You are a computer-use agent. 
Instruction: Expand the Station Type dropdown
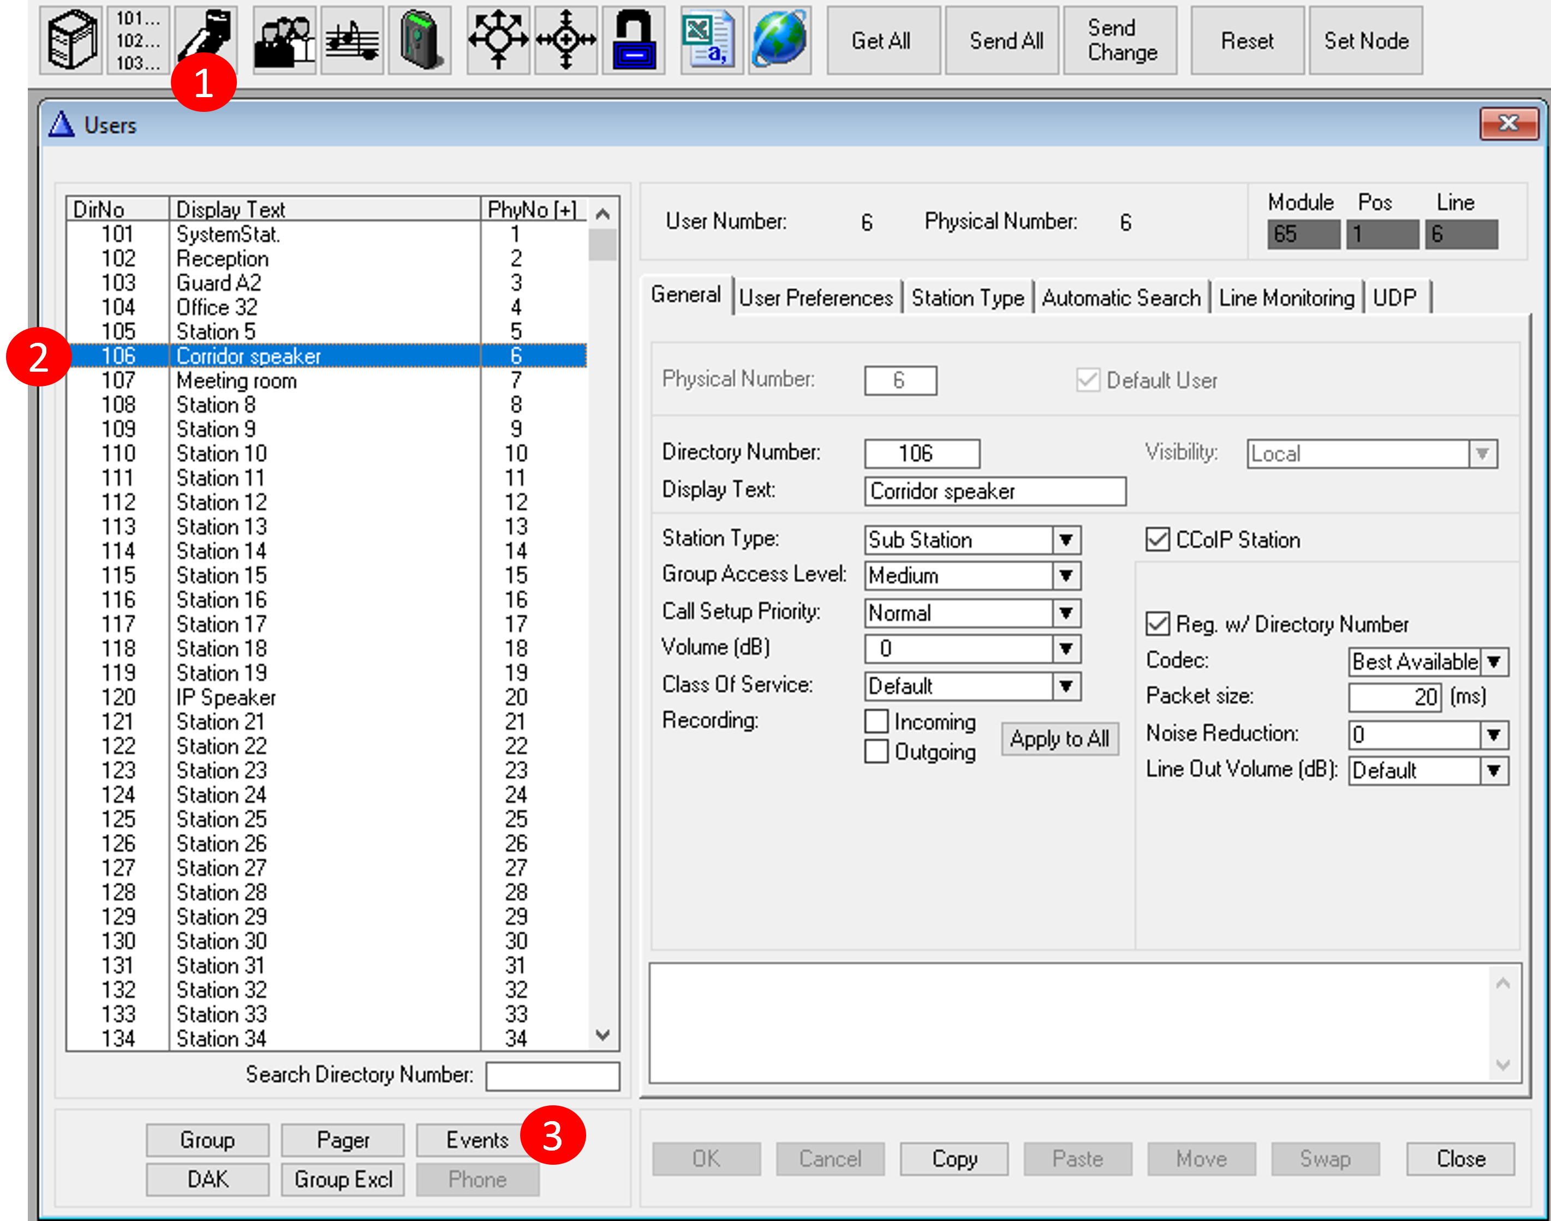(1066, 540)
